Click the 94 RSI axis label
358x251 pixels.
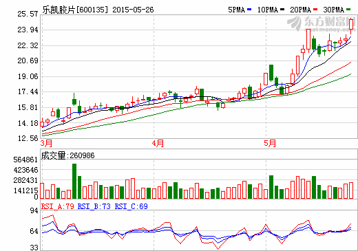(x=34, y=210)
